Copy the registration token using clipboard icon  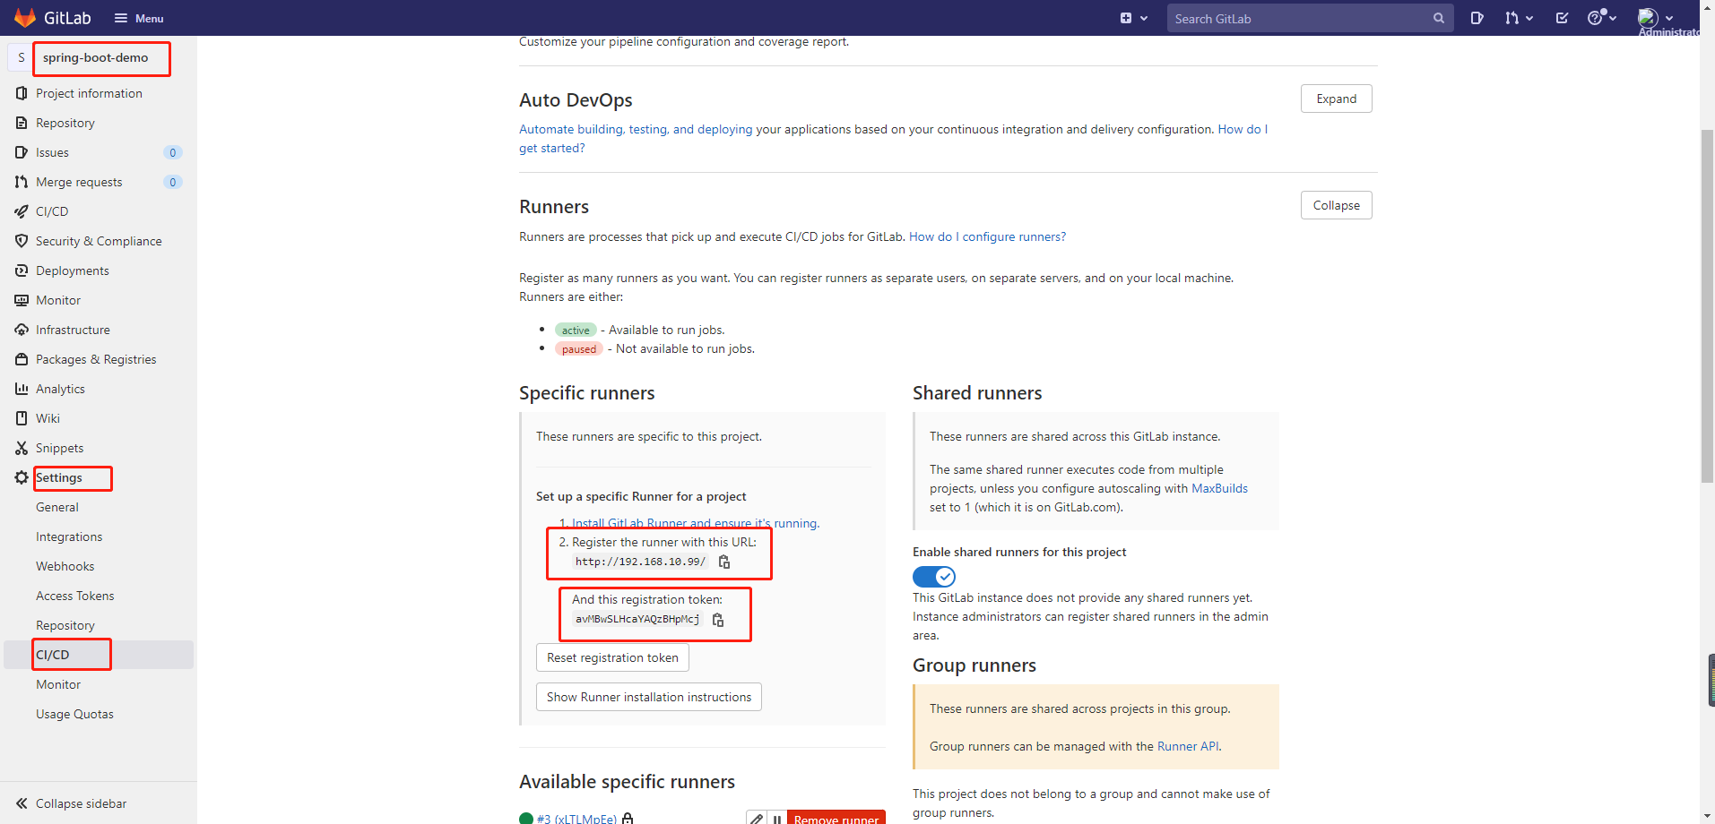pos(718,619)
